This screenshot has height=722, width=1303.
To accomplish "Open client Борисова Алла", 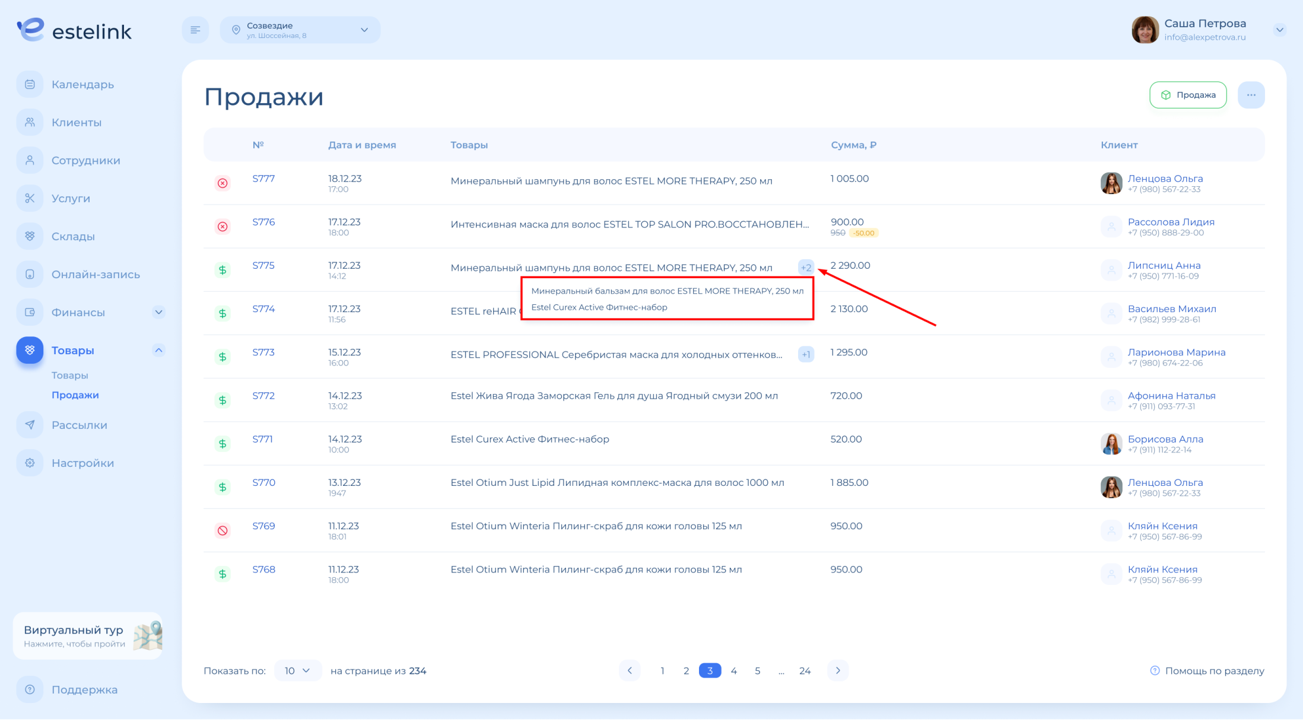I will 1165,439.
